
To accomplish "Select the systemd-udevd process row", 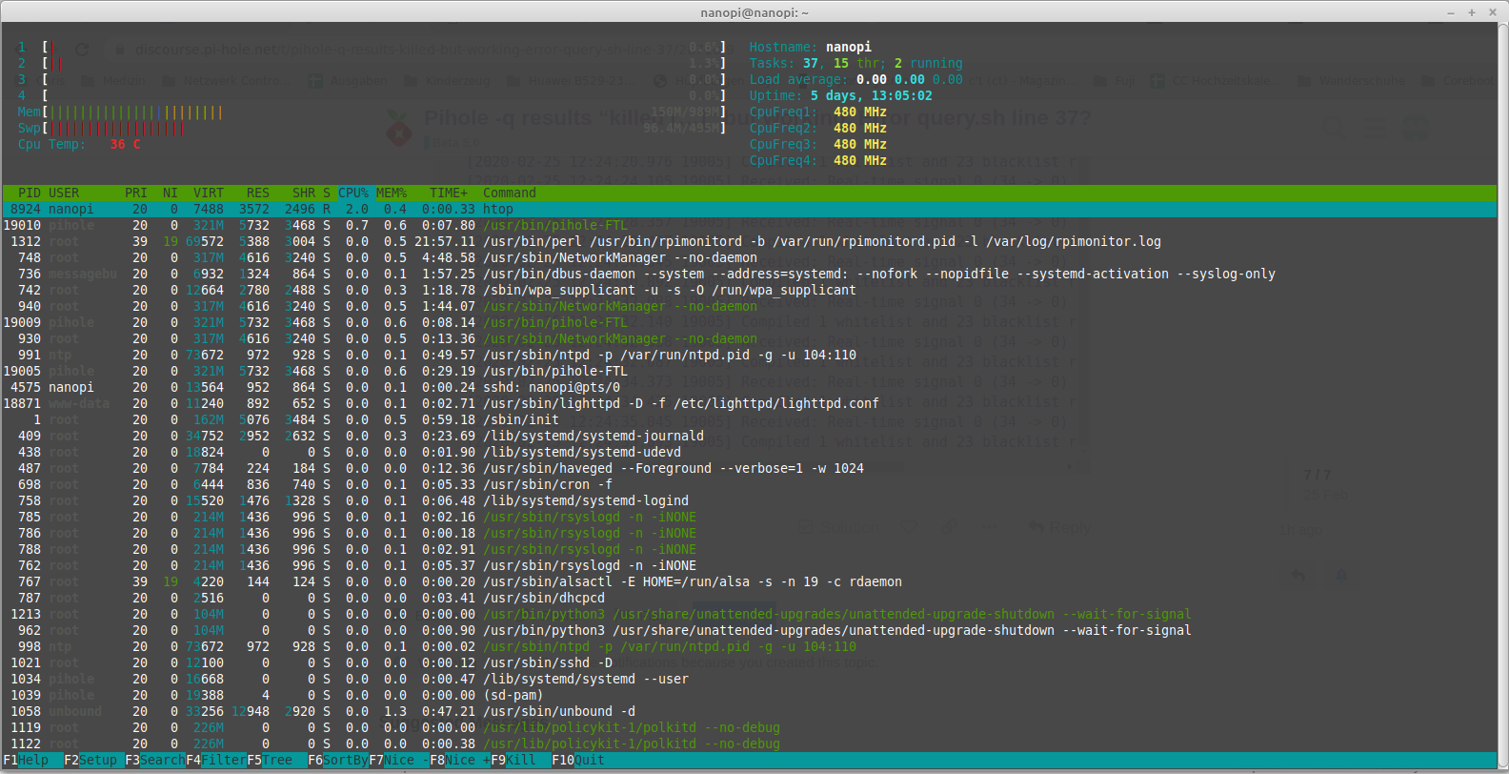I will click(750, 452).
